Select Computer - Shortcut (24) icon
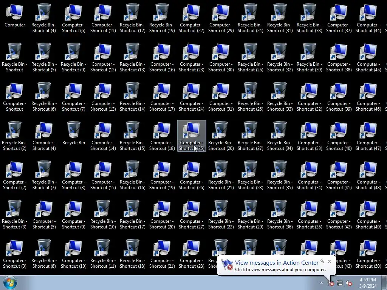387x290 pixels. 192,97
